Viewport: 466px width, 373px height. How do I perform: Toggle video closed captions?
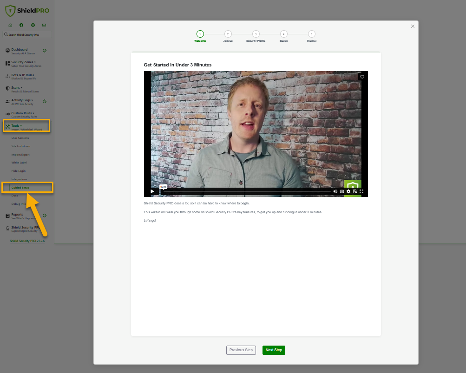click(x=342, y=191)
